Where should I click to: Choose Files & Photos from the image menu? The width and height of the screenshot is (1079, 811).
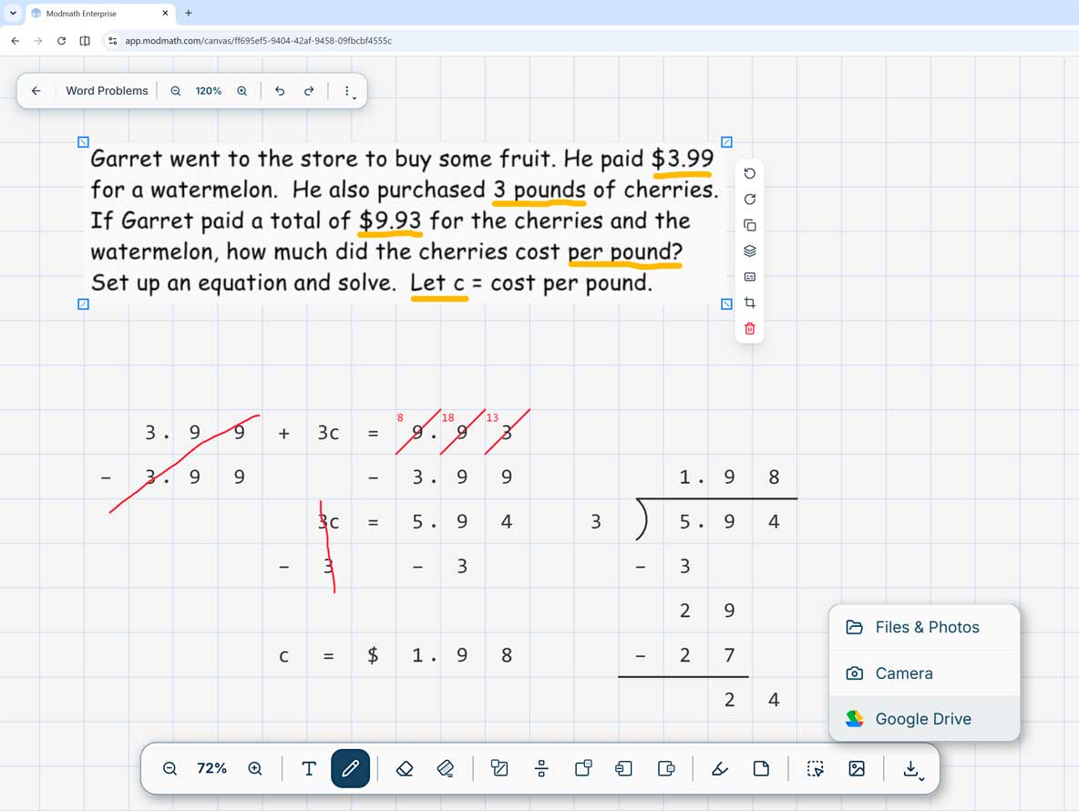924,627
